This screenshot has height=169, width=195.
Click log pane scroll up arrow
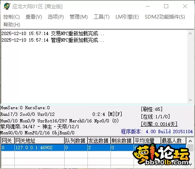pyautogui.click(x=190, y=33)
